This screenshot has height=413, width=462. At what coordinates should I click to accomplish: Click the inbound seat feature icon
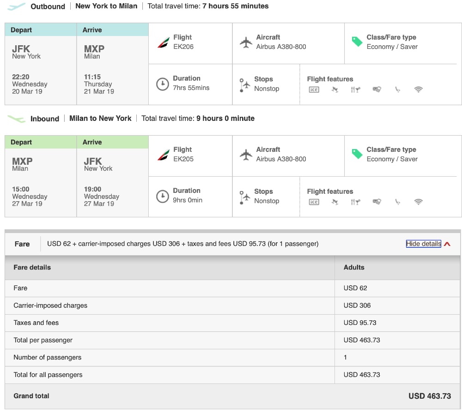click(397, 202)
